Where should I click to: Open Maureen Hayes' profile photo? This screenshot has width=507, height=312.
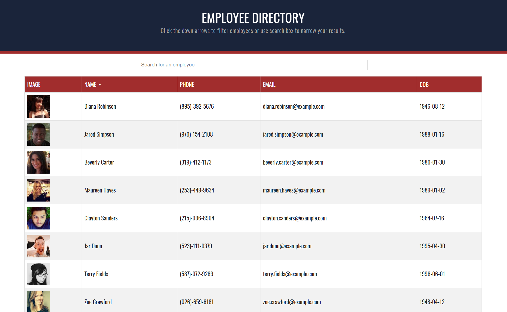coord(38,190)
